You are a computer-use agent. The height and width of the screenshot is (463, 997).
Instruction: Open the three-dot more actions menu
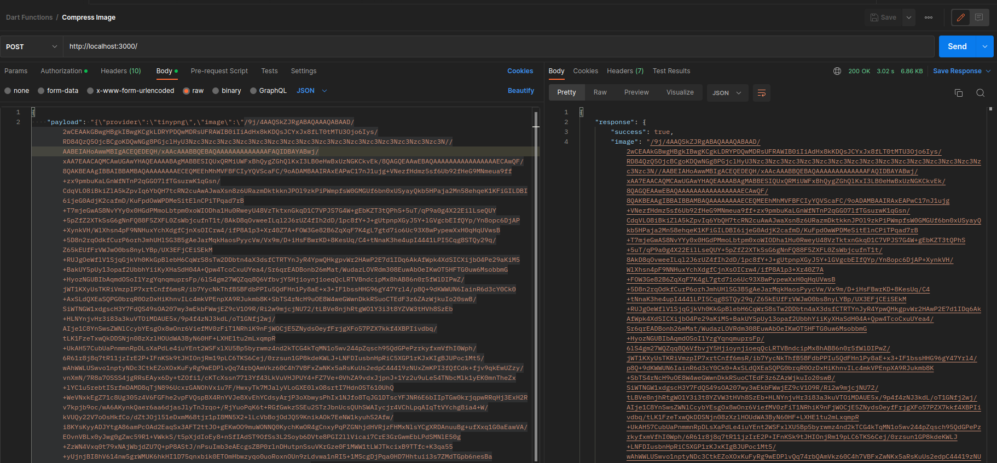929,17
